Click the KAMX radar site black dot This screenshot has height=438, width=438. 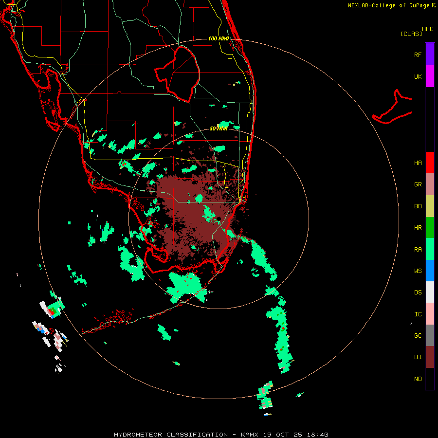click(219, 219)
